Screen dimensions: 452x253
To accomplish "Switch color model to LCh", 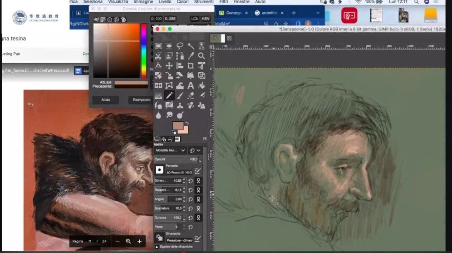I will (x=195, y=19).
